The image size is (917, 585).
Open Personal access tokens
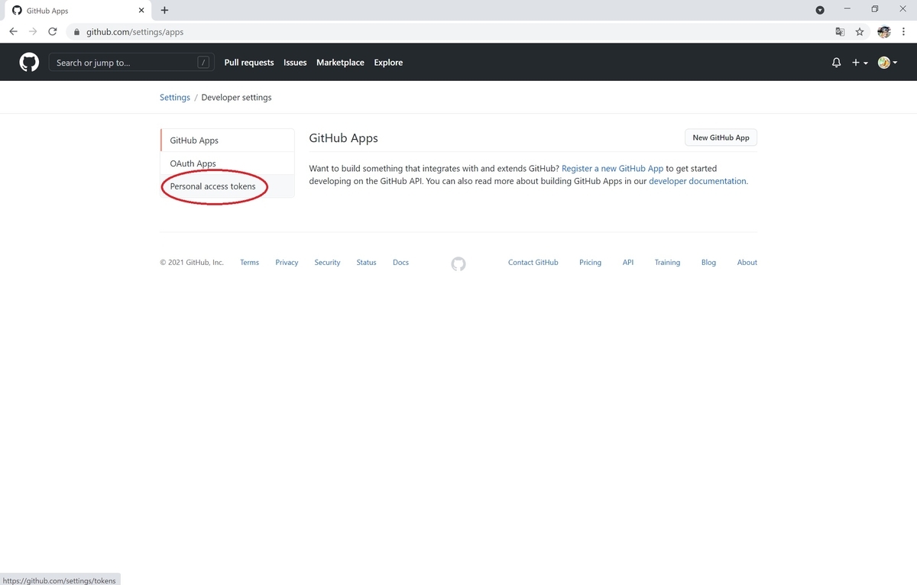click(227, 186)
